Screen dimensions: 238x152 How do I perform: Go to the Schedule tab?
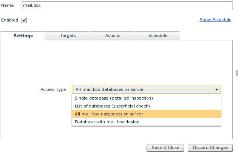pos(158,35)
